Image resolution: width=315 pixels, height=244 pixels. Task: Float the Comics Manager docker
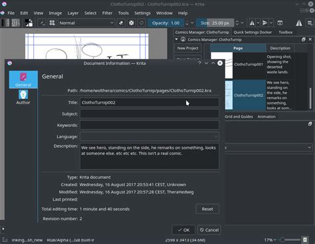coord(304,39)
